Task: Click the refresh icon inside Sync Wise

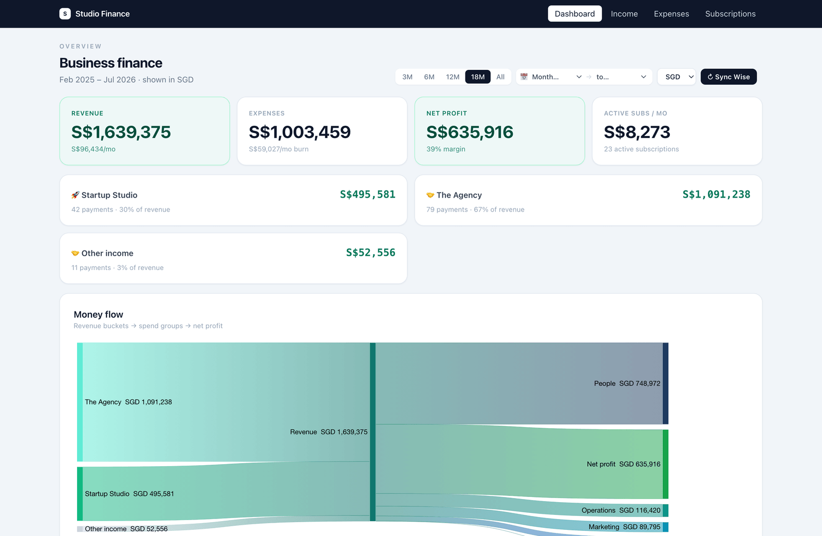Action: click(x=711, y=77)
